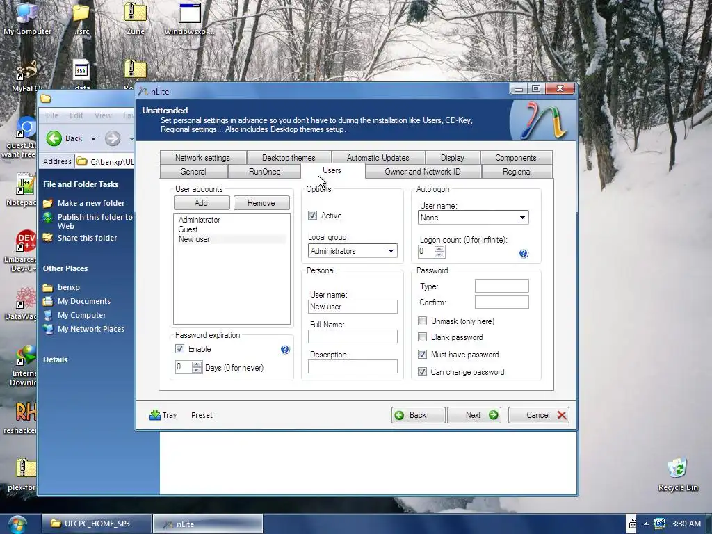Open Local group Administrators dropdown
Image resolution: width=712 pixels, height=534 pixels.
391,251
